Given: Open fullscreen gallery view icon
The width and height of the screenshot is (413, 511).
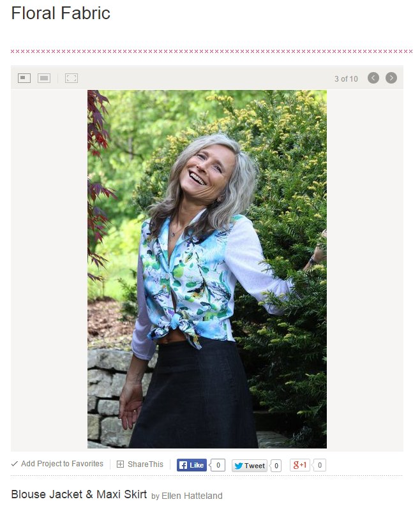Looking at the screenshot, I should (71, 78).
